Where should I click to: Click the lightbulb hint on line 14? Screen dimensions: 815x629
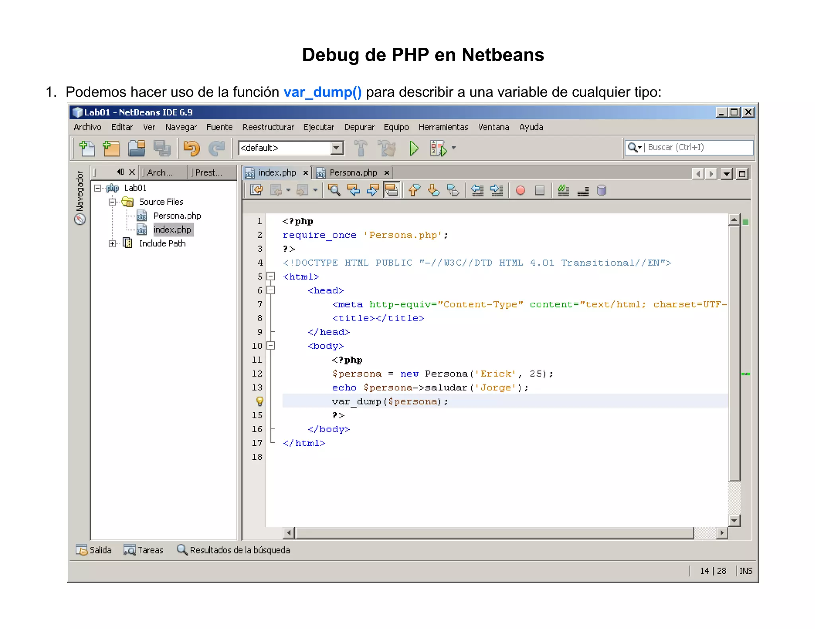pyautogui.click(x=259, y=401)
